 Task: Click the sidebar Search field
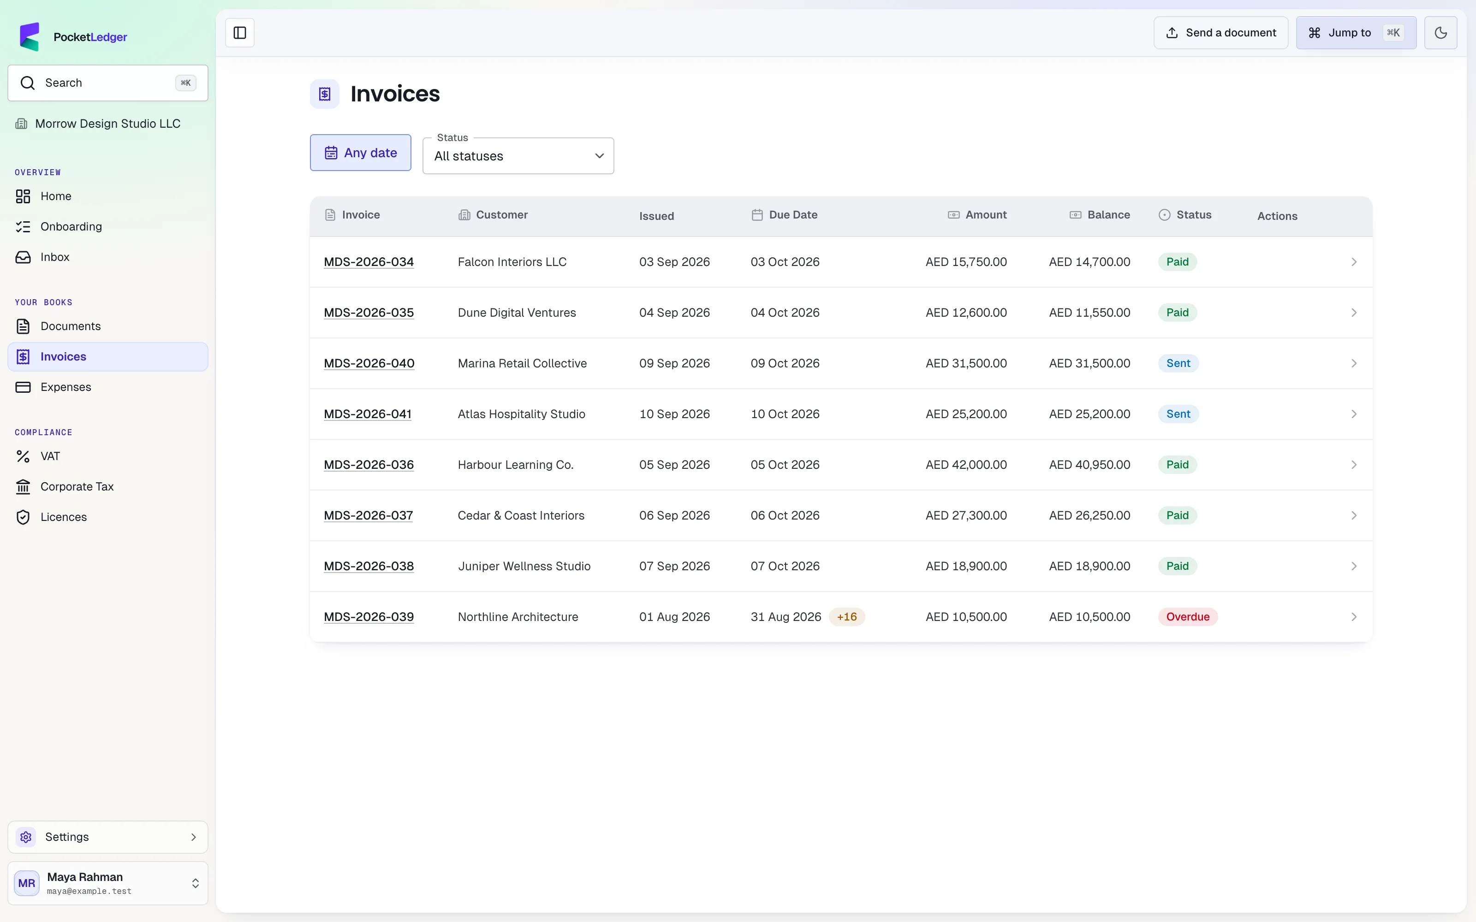pos(108,83)
